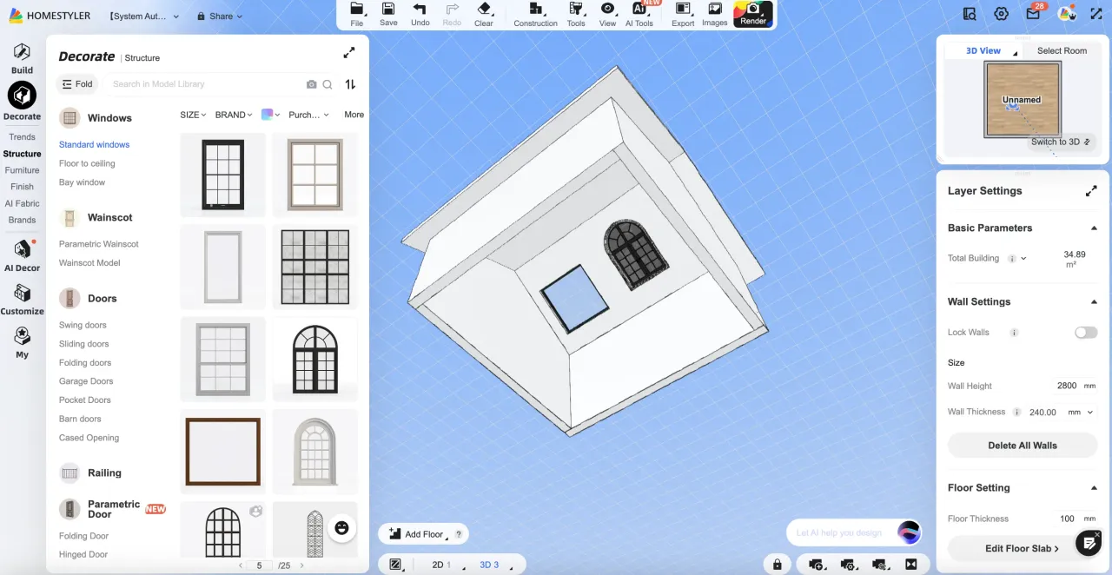Open the color filter swatch
This screenshot has height=575, width=1112.
tap(270, 115)
